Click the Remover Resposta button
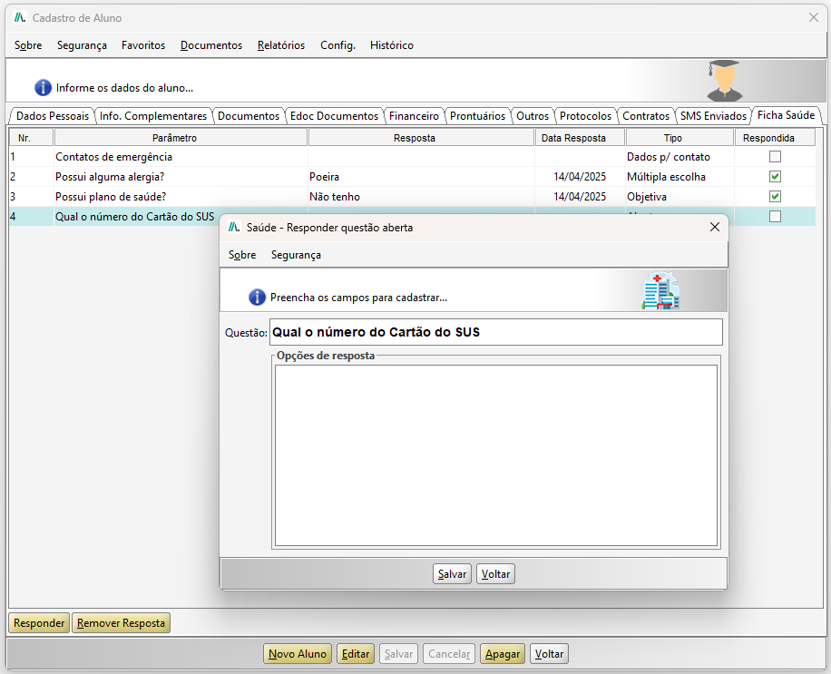 [121, 623]
